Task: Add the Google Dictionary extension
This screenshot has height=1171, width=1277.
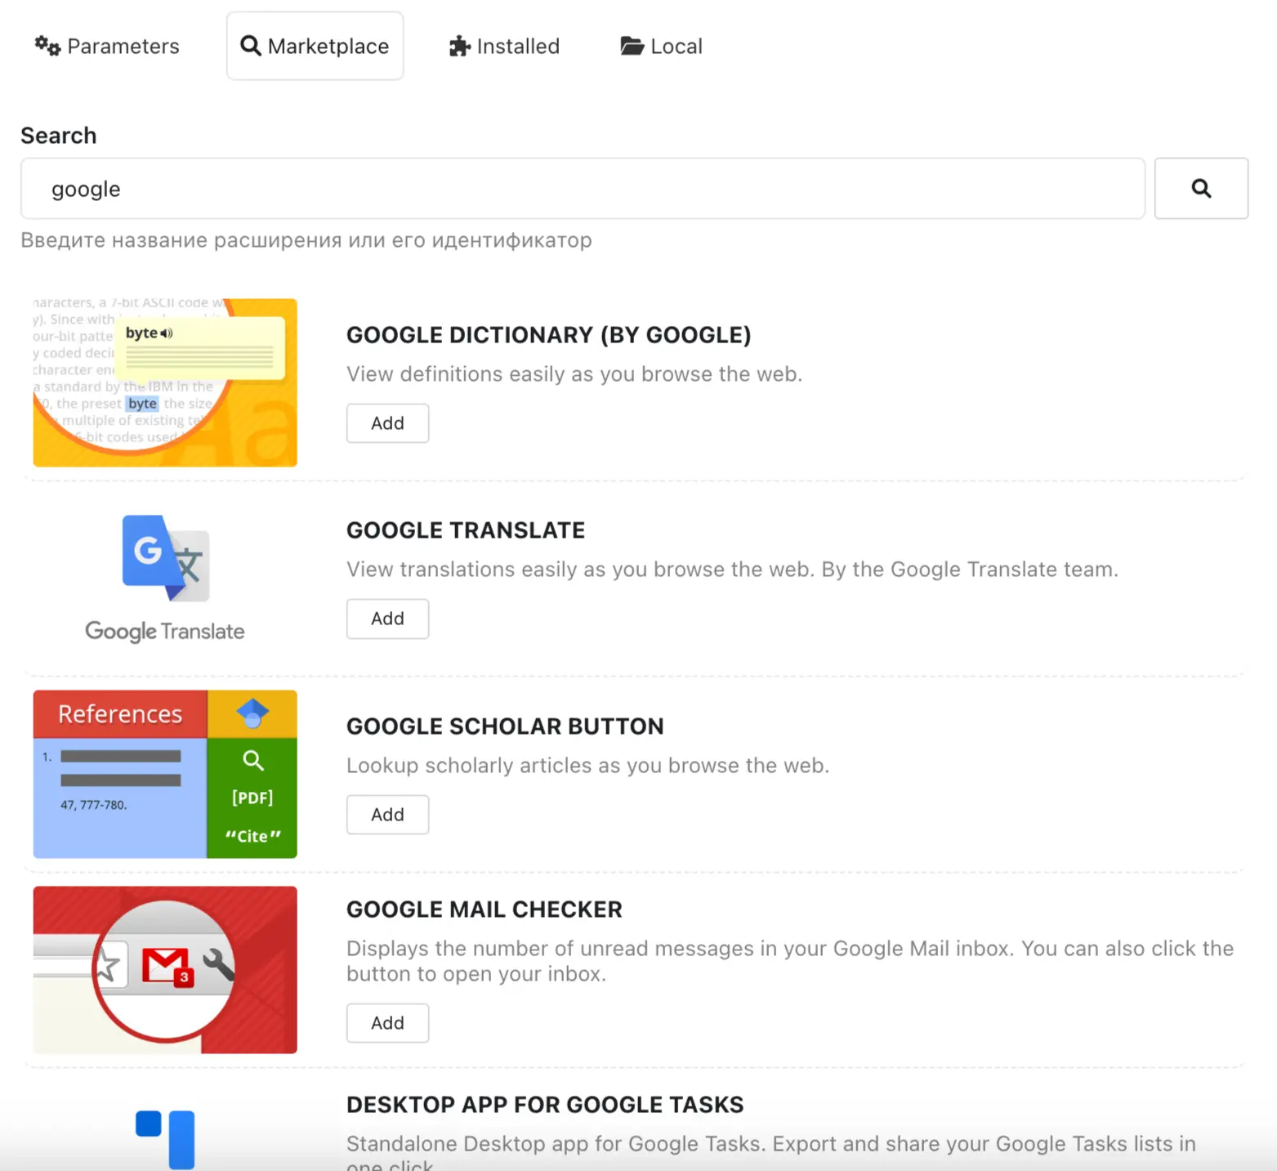Action: [387, 423]
